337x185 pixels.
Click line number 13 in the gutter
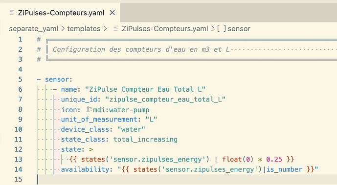(x=18, y=159)
